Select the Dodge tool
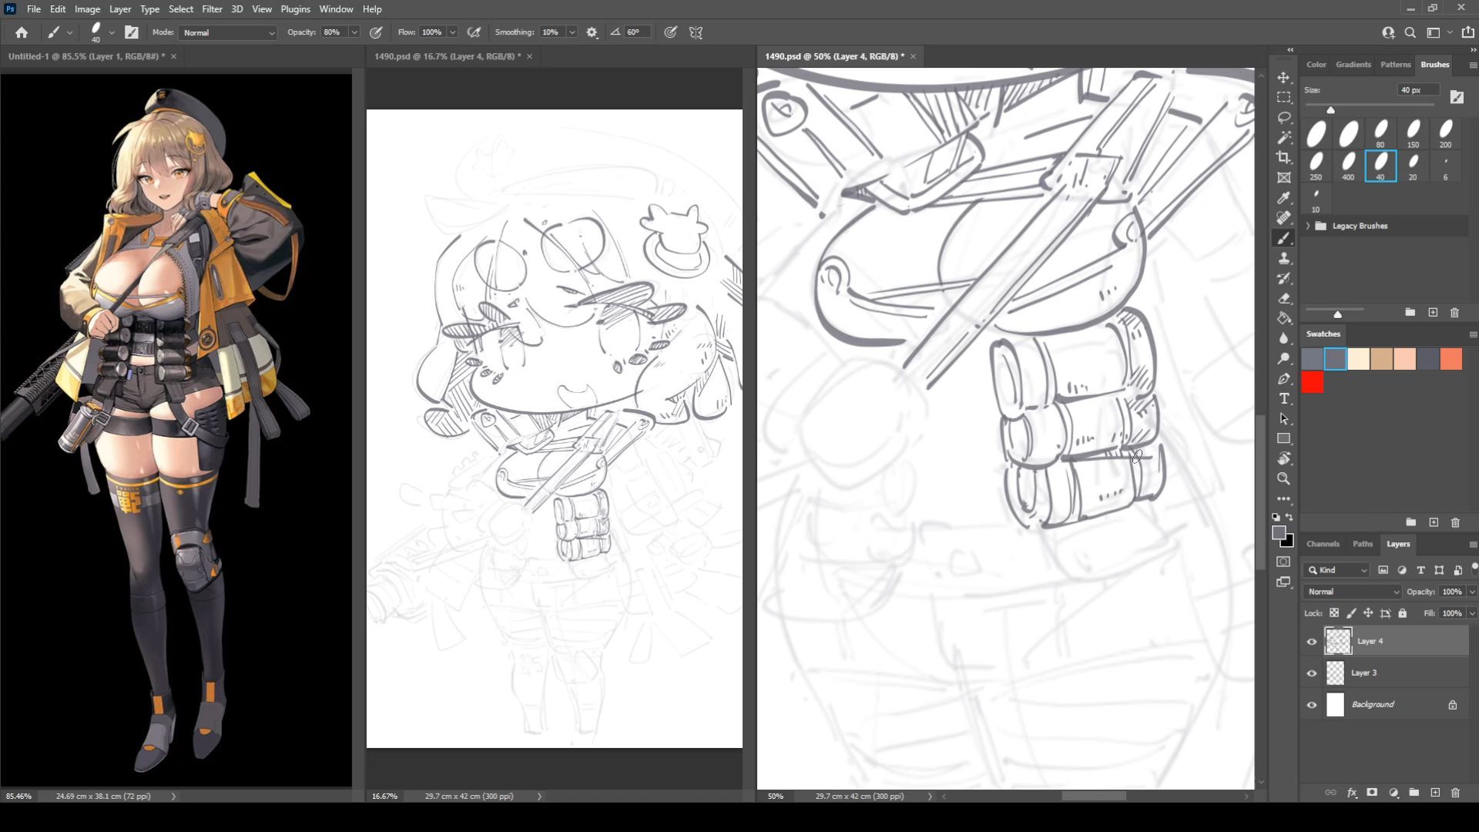Screen dimensions: 1479x832 tap(1283, 359)
